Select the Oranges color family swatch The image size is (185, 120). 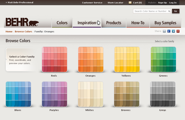[x=91, y=59]
